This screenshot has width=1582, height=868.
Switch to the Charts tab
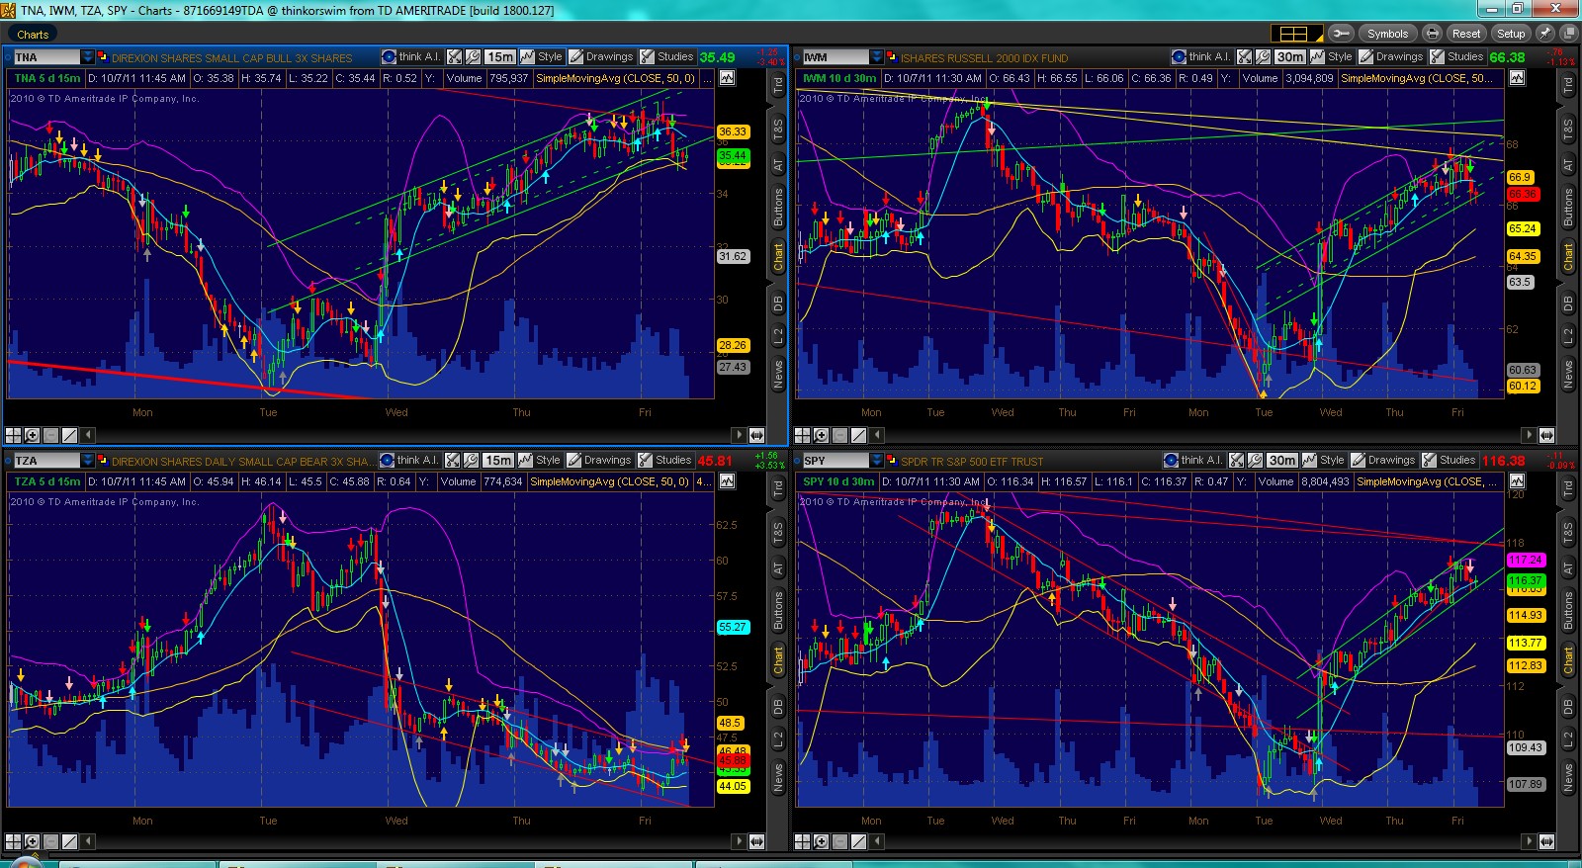point(33,35)
